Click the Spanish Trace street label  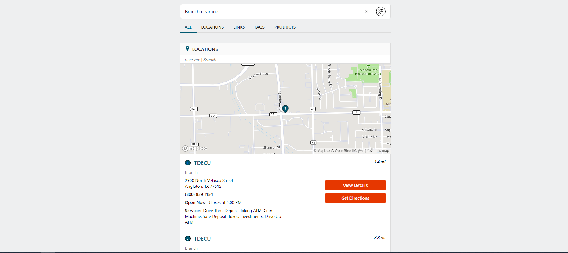258,76
